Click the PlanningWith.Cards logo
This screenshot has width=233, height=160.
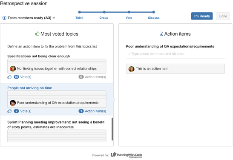(x=127, y=155)
